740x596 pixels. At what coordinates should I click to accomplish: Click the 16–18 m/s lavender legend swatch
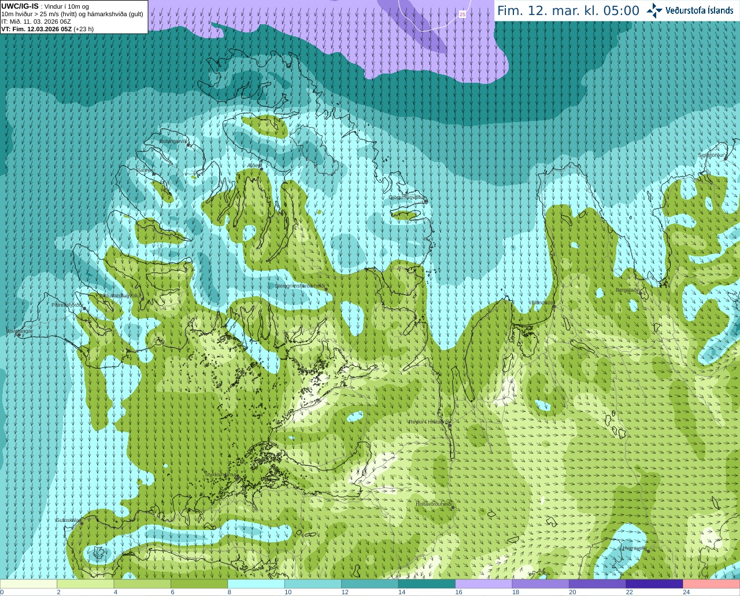coord(484,584)
